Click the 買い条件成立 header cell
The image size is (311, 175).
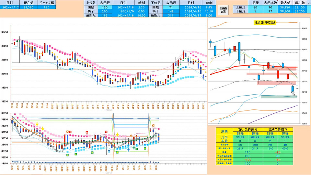[248, 130]
